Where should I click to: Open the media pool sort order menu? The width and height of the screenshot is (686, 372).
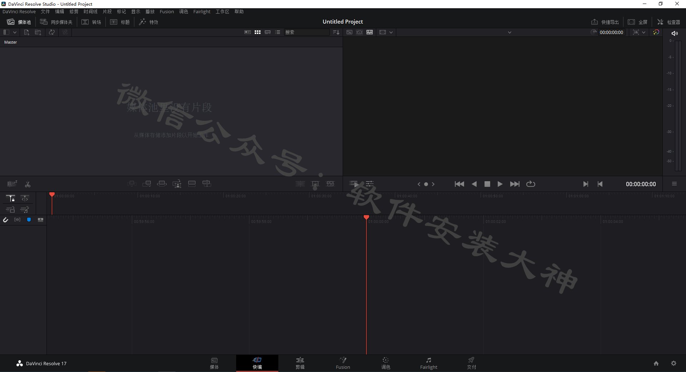[336, 32]
